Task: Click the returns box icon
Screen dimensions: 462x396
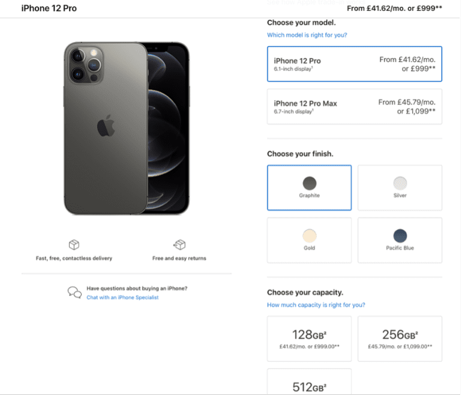Action: (x=179, y=245)
